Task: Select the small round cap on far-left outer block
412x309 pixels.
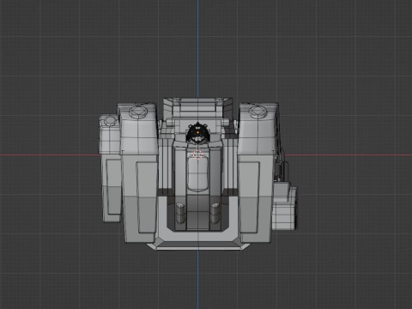Action: click(109, 121)
